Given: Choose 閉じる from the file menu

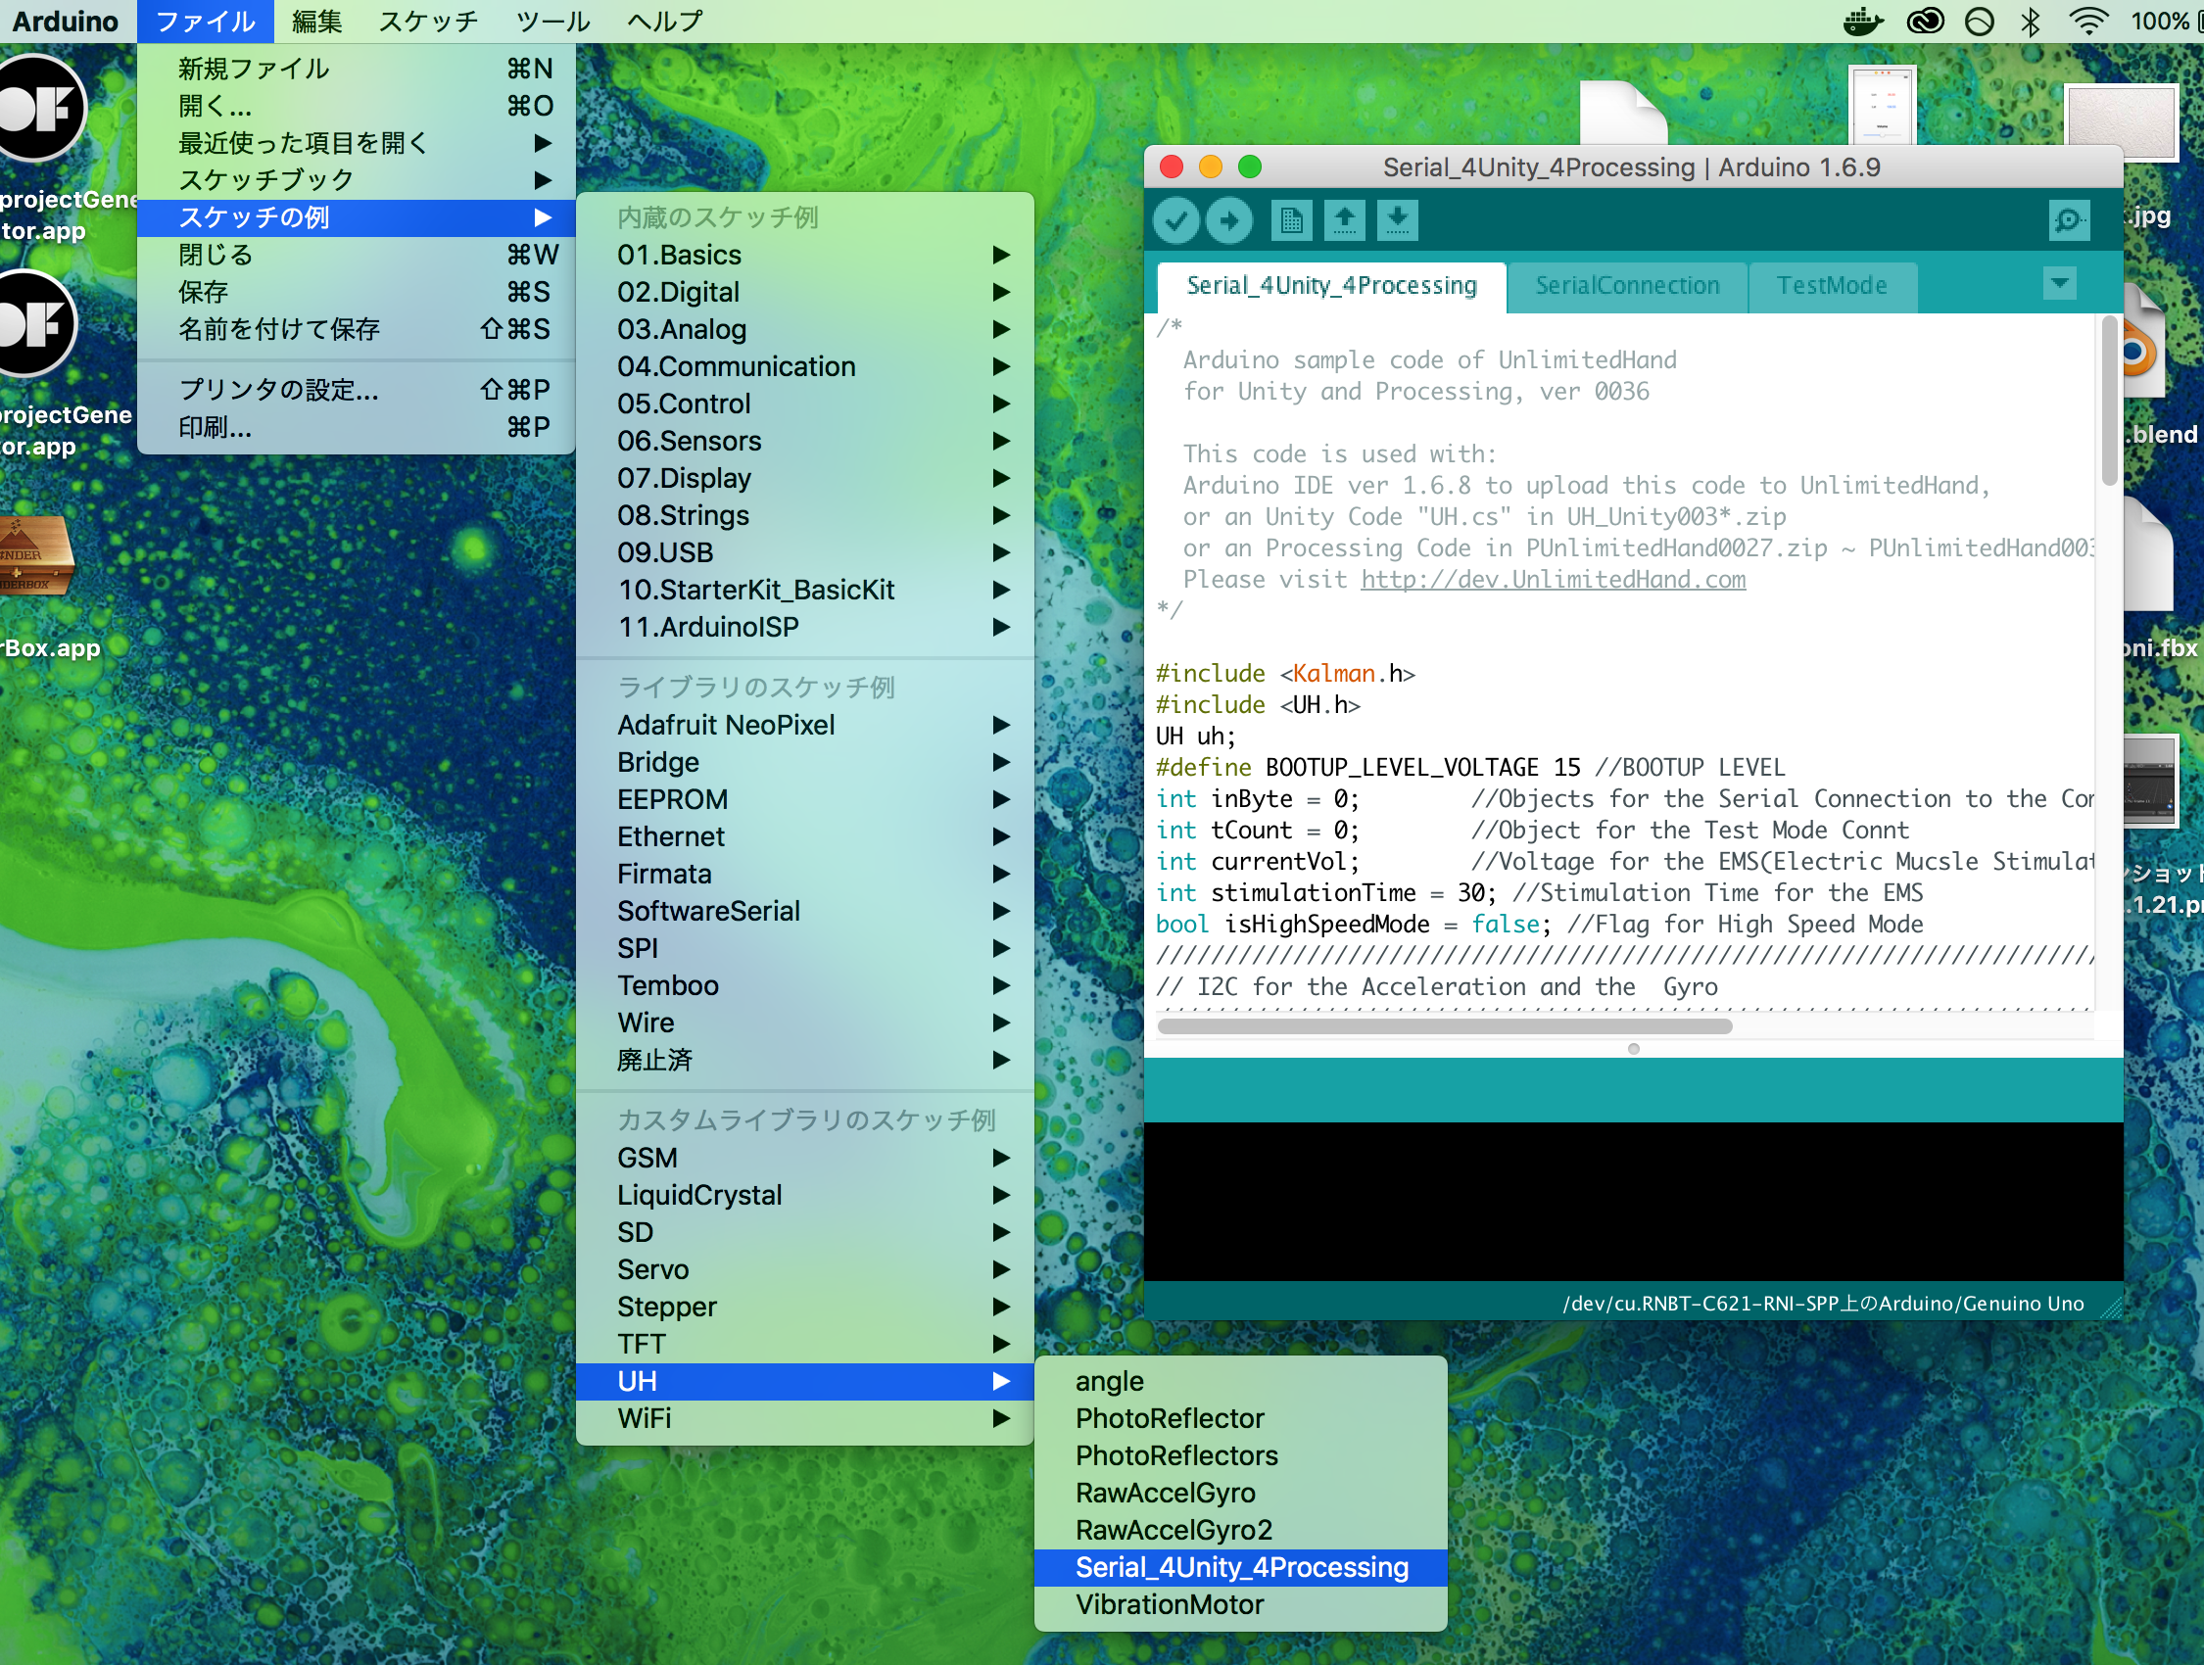Looking at the screenshot, I should [357, 255].
